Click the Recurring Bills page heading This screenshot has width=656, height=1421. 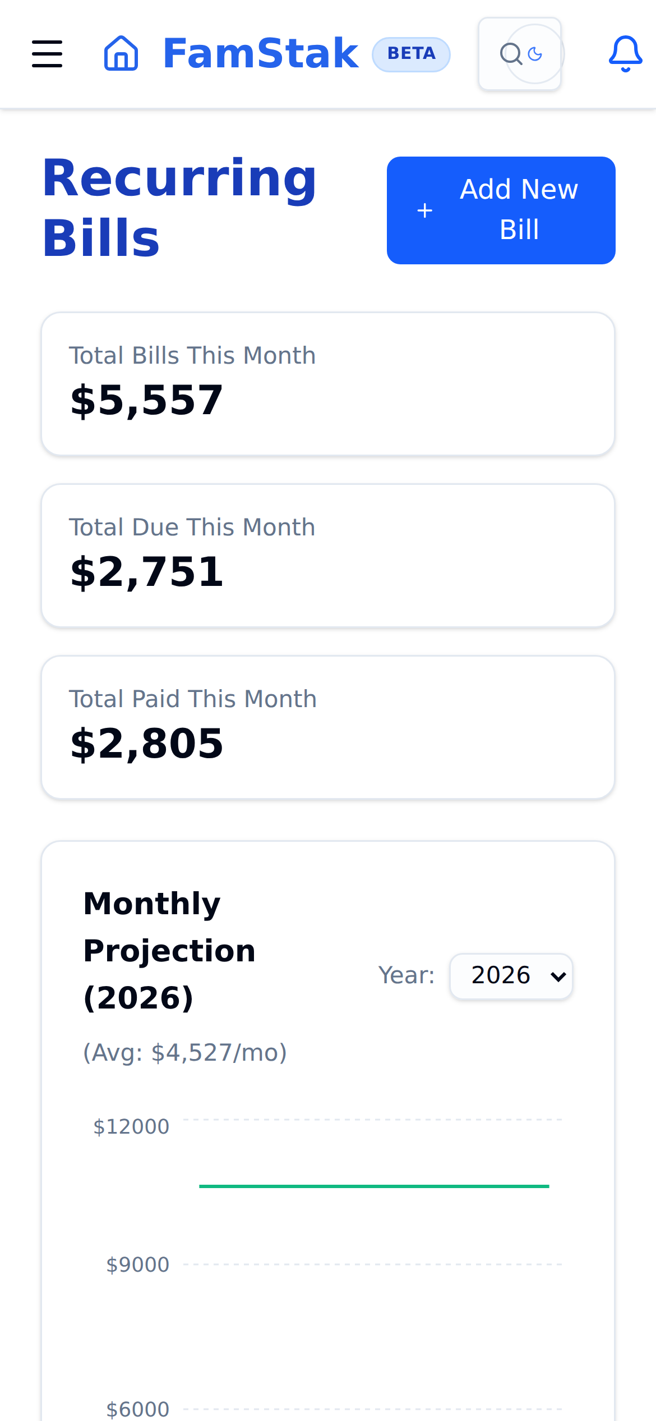(x=179, y=208)
